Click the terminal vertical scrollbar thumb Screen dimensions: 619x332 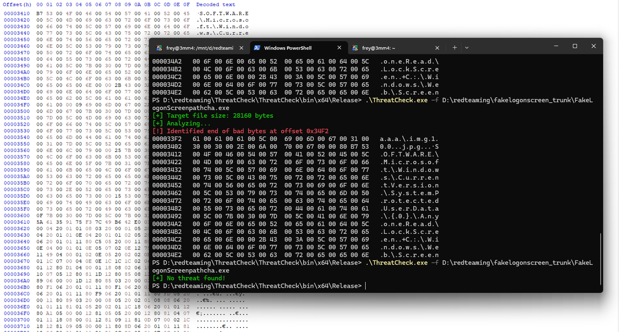pyautogui.click(x=600, y=260)
